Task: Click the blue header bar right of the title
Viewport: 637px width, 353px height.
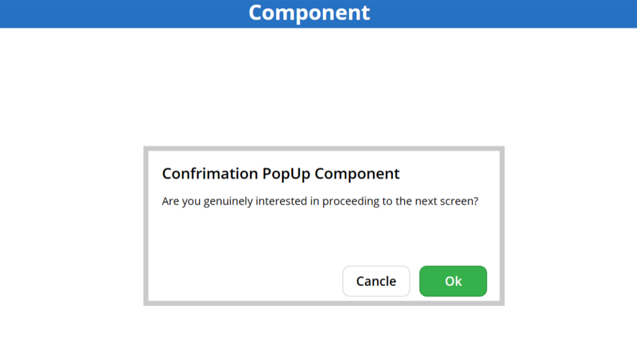Action: point(505,13)
